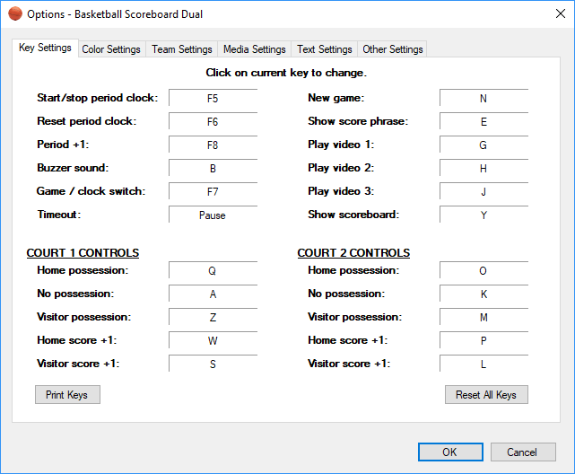Select the Media Settings tab
This screenshot has width=575, height=474.
255,49
